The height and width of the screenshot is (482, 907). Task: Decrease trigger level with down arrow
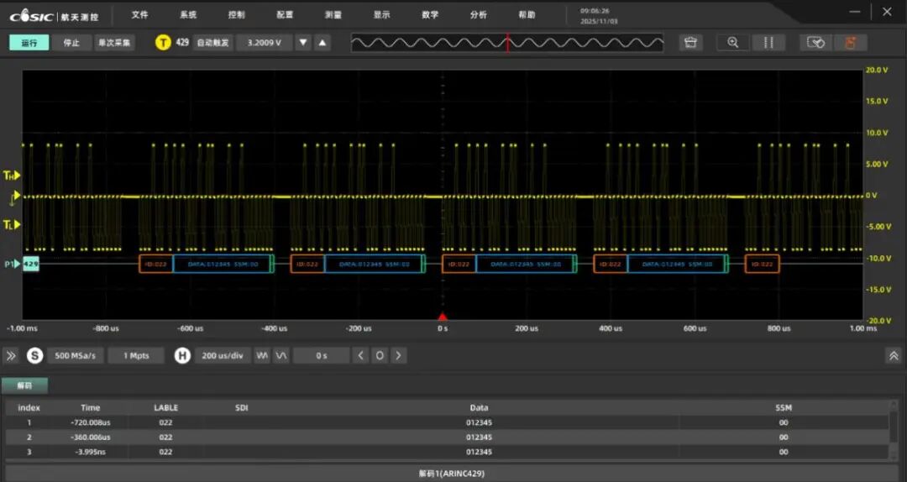[x=304, y=43]
